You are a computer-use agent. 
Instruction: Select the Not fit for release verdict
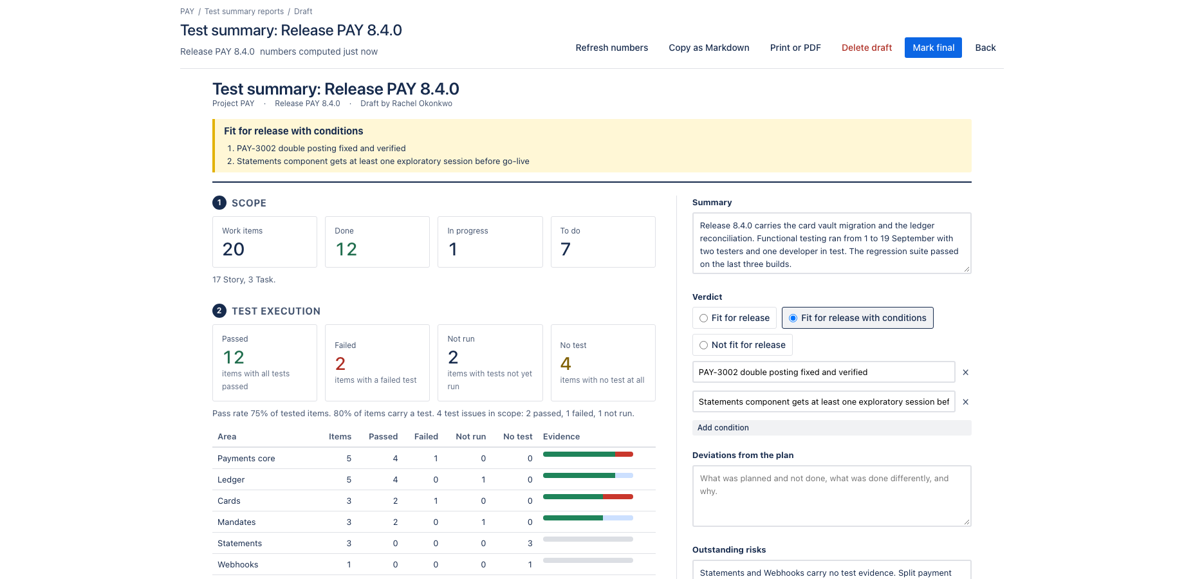click(x=743, y=345)
